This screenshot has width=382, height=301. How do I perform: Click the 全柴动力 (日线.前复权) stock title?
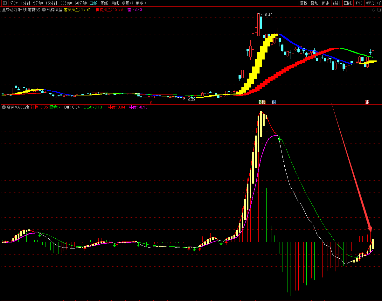[x=21, y=10]
